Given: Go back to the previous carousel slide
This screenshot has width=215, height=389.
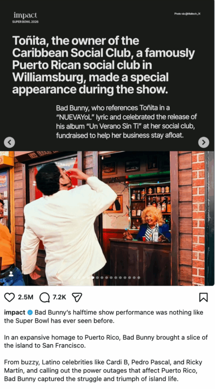Looking at the screenshot, I should 9,142.
